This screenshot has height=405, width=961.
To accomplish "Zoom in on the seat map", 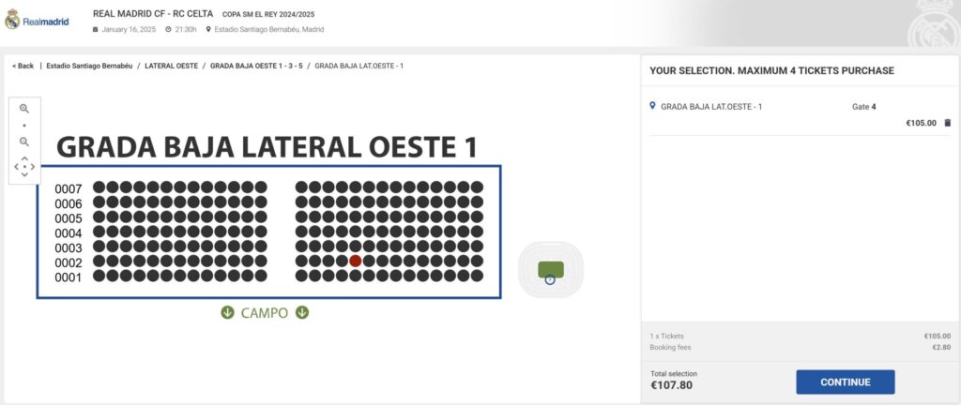I will point(24,109).
